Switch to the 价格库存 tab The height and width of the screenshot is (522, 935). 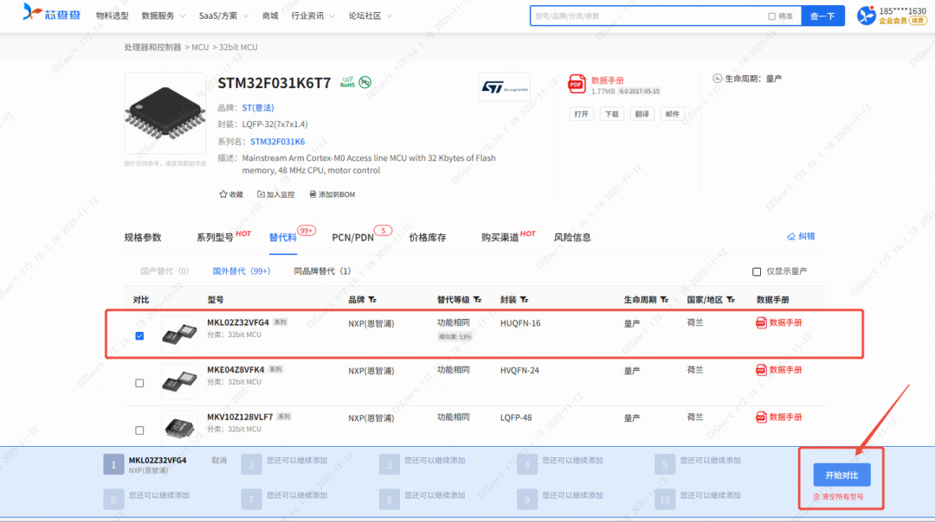(427, 238)
